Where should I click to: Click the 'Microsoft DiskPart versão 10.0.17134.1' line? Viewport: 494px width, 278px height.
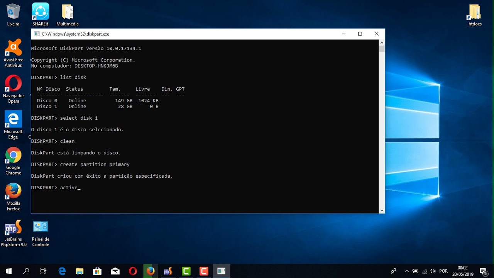[x=86, y=49]
